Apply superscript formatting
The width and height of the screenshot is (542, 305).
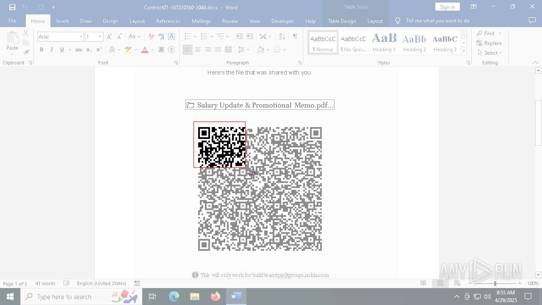(x=99, y=50)
